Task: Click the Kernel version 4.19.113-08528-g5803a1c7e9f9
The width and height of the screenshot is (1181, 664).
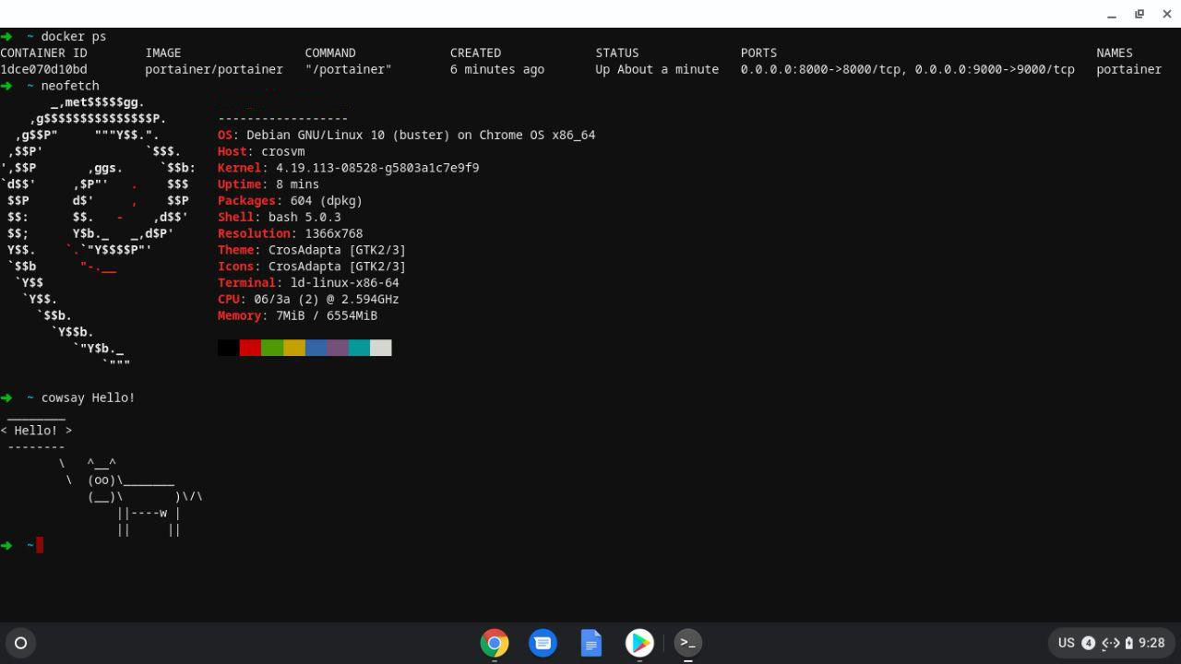Action: [377, 168]
